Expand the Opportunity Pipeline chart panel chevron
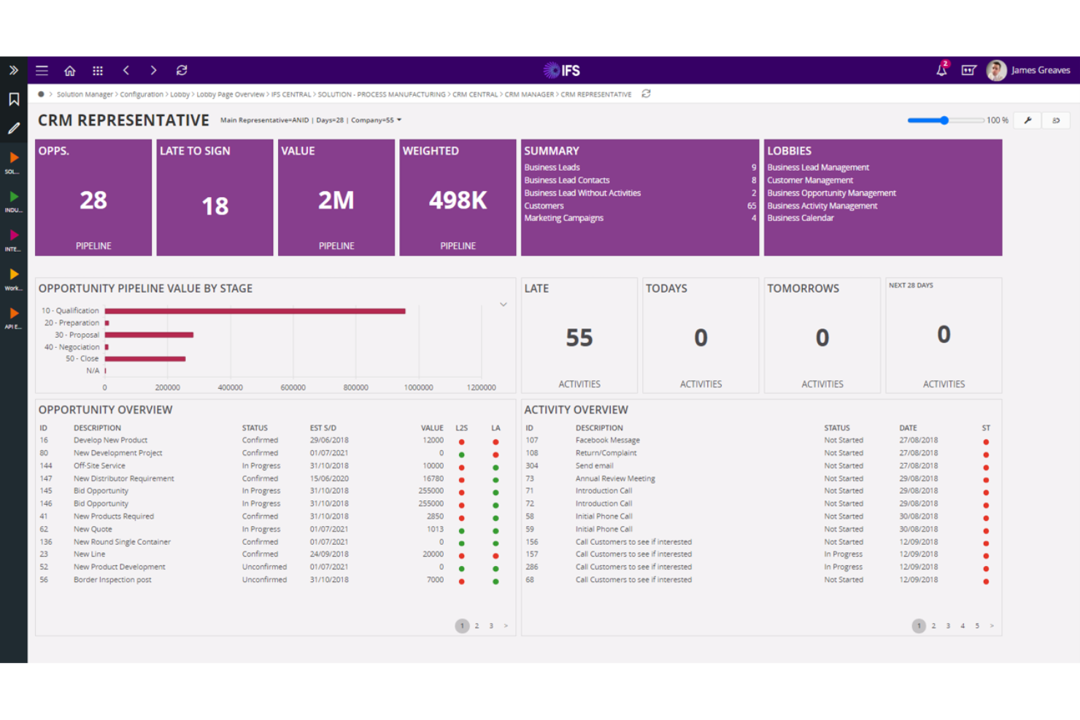 [x=504, y=304]
